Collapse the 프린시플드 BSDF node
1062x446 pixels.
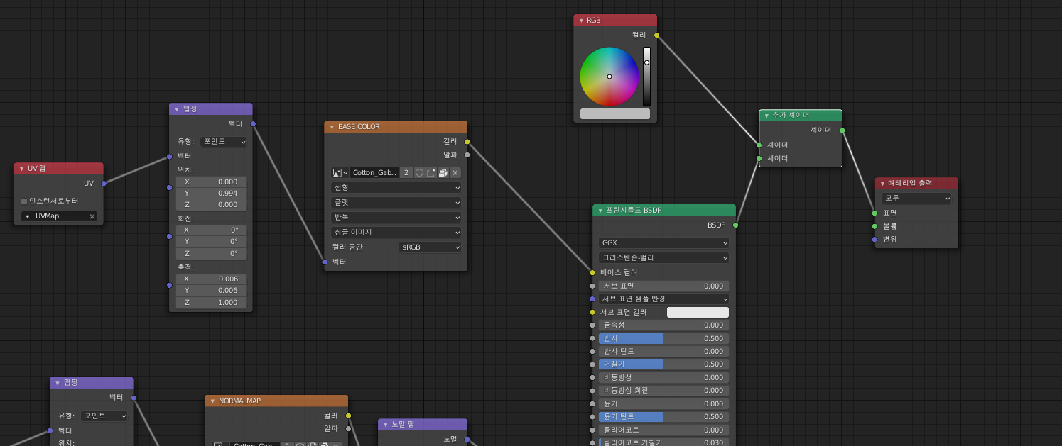pyautogui.click(x=600, y=211)
